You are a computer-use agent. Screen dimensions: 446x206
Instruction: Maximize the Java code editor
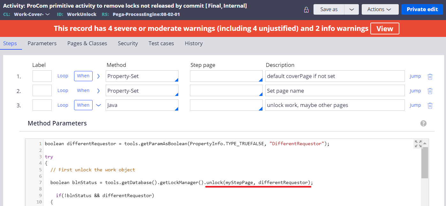coord(418,144)
